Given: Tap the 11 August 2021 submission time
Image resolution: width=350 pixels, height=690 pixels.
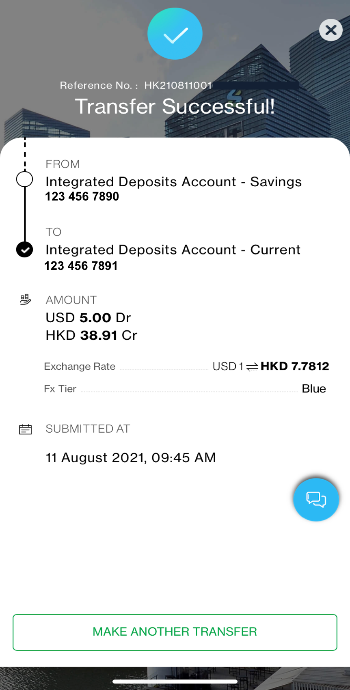Looking at the screenshot, I should [131, 458].
